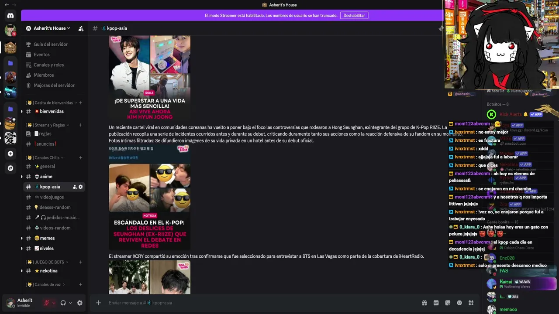This screenshot has height=314, width=559.
Task: Add channel to JUEGO DE BOTS category
Action: pos(81,262)
